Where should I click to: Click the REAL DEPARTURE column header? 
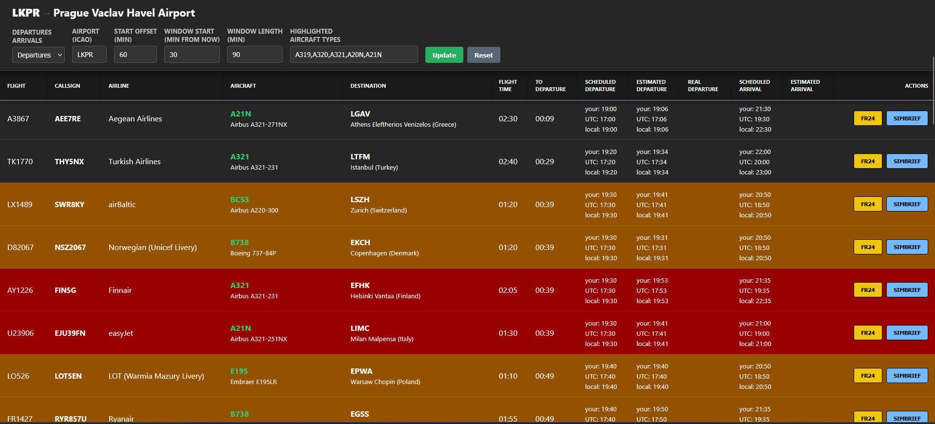pos(703,86)
